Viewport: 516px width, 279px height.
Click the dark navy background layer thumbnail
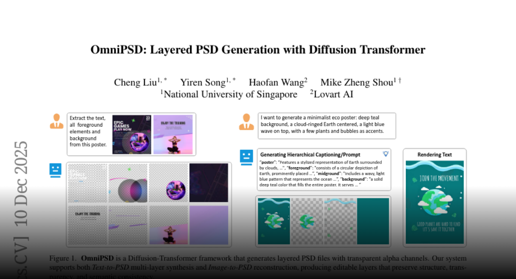[x=209, y=183]
